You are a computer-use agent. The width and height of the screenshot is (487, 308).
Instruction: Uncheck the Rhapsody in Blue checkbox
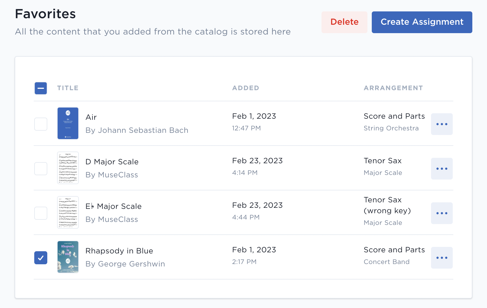(x=40, y=257)
